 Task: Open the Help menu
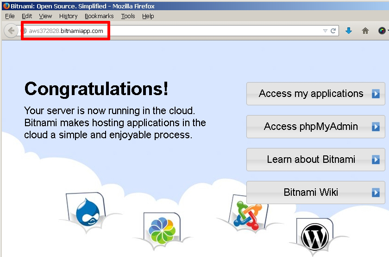pos(148,16)
